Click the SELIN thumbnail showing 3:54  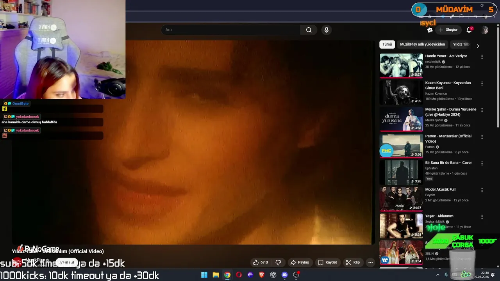pos(401,252)
